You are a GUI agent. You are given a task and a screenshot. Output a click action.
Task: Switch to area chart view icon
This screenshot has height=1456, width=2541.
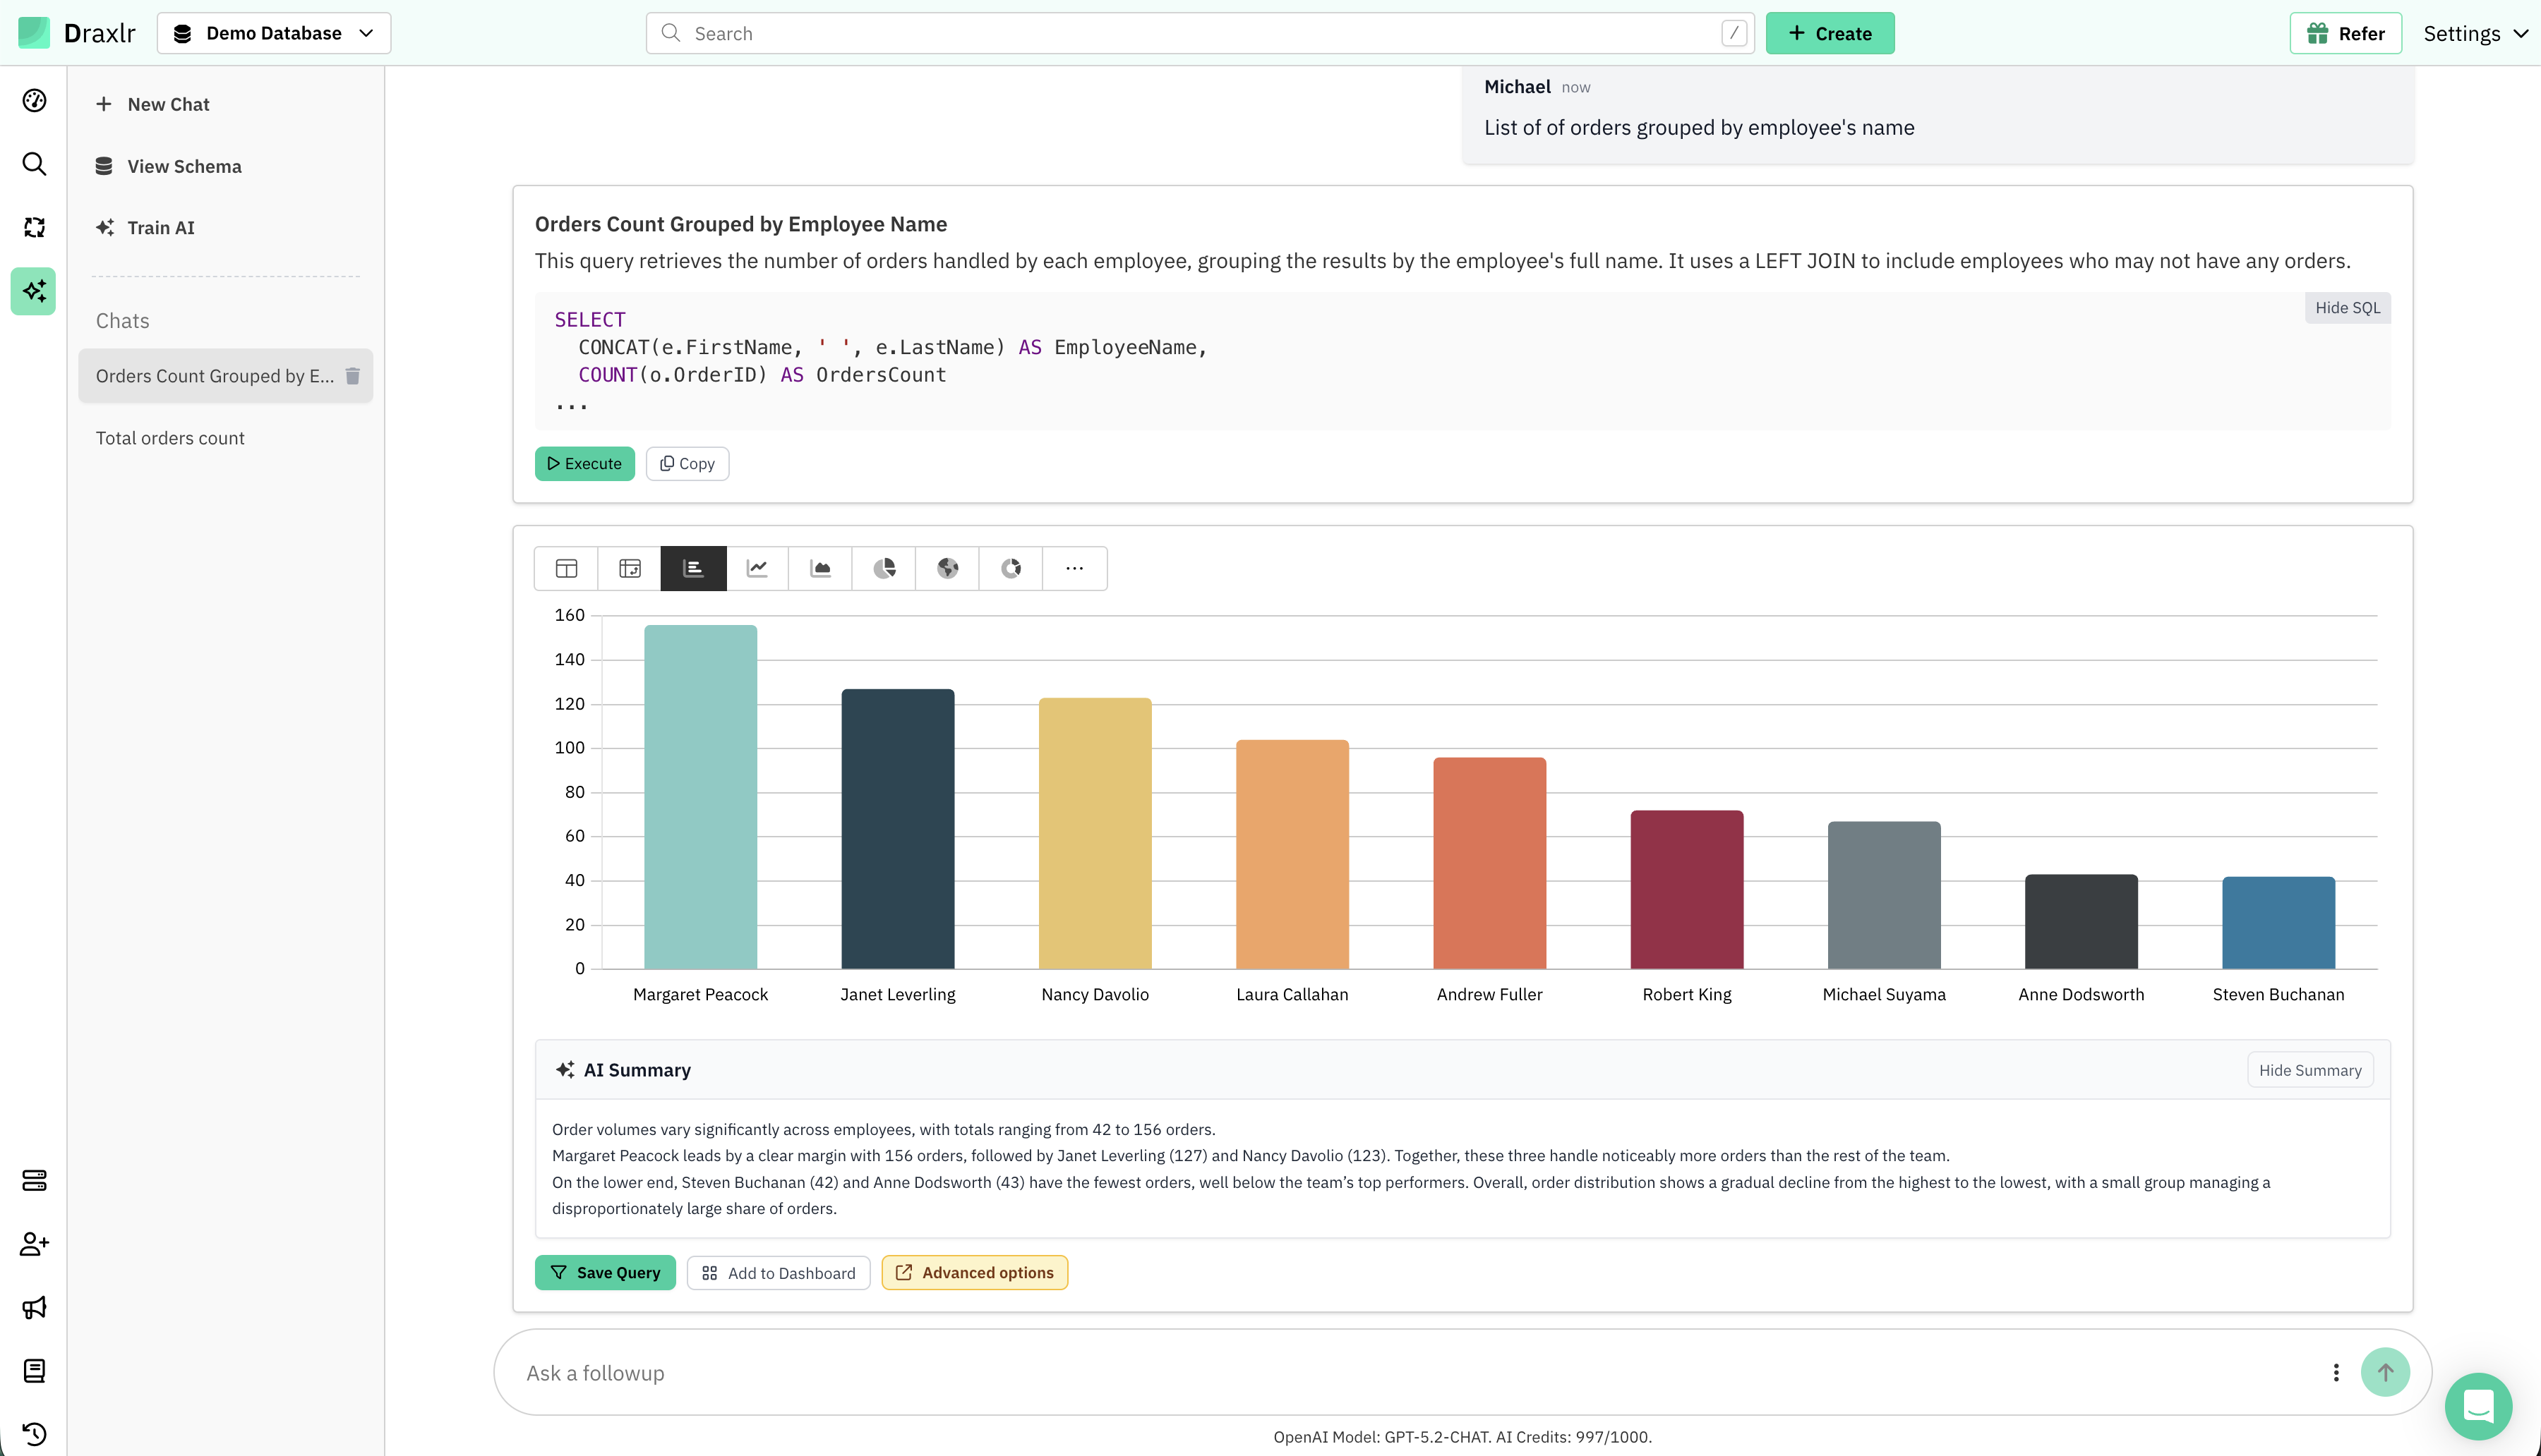click(820, 568)
